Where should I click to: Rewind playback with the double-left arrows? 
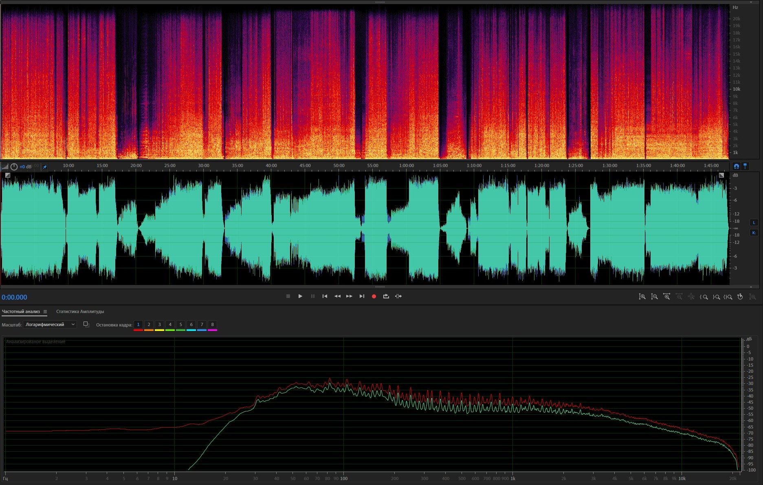[x=337, y=296]
